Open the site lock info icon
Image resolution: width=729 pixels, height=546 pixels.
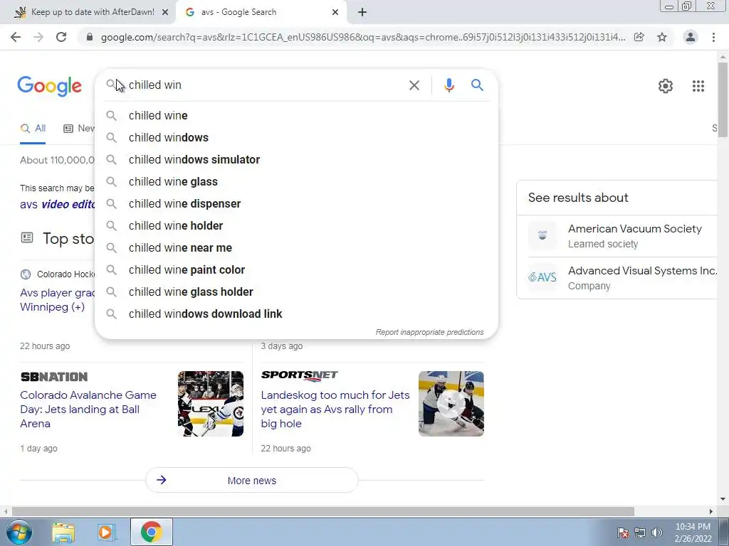click(90, 37)
